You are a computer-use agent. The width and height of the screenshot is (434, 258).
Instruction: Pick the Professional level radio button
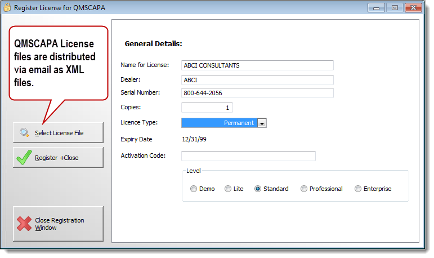click(x=304, y=189)
